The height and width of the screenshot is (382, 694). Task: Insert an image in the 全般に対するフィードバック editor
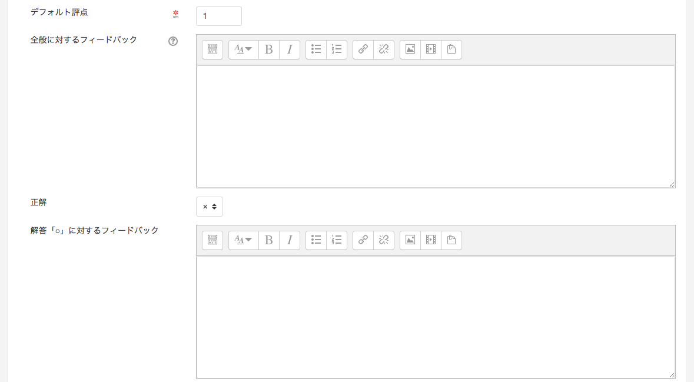(x=410, y=49)
